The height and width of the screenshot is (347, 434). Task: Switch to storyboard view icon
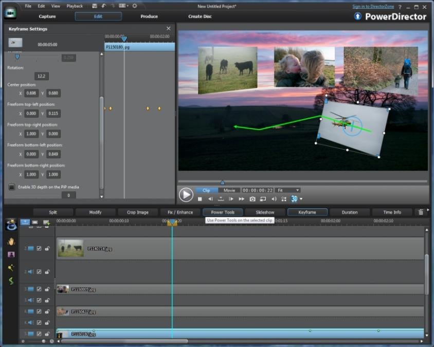35,222
